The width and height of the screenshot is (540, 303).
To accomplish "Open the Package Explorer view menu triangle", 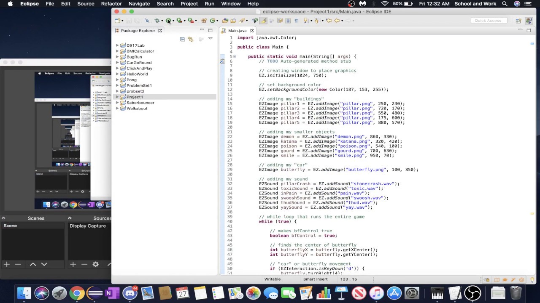I will 210,39.
